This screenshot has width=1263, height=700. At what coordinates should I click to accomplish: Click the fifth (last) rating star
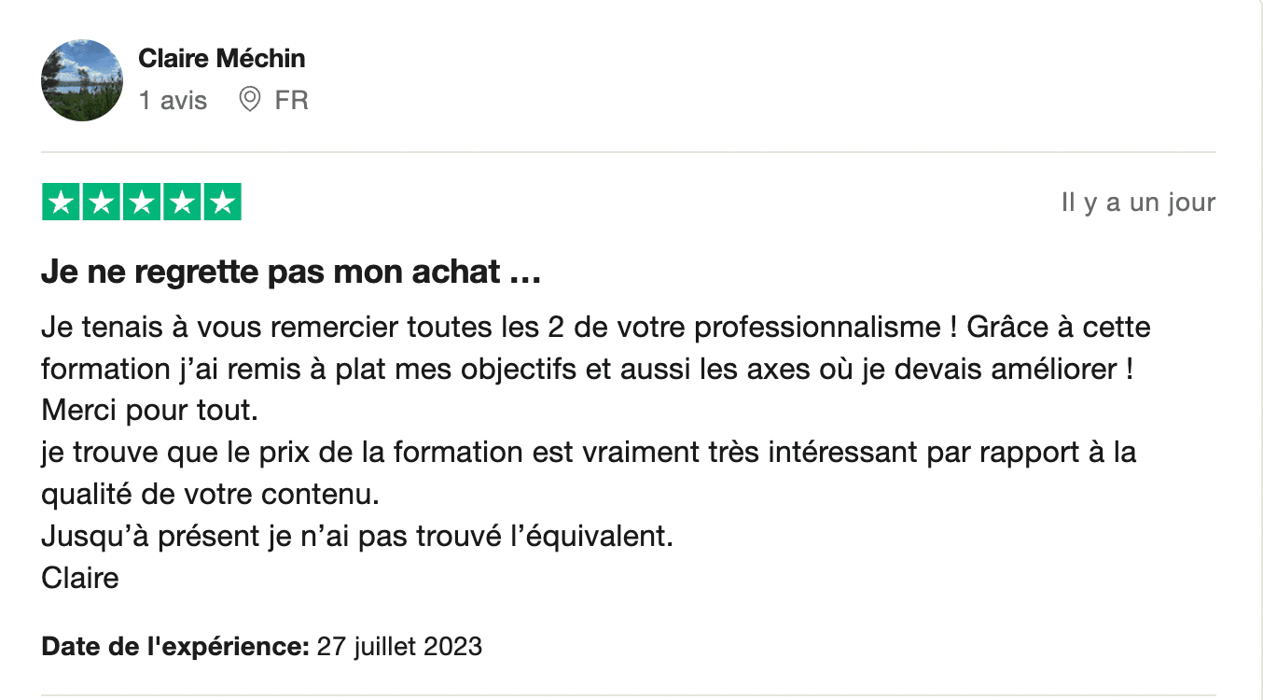point(222,203)
